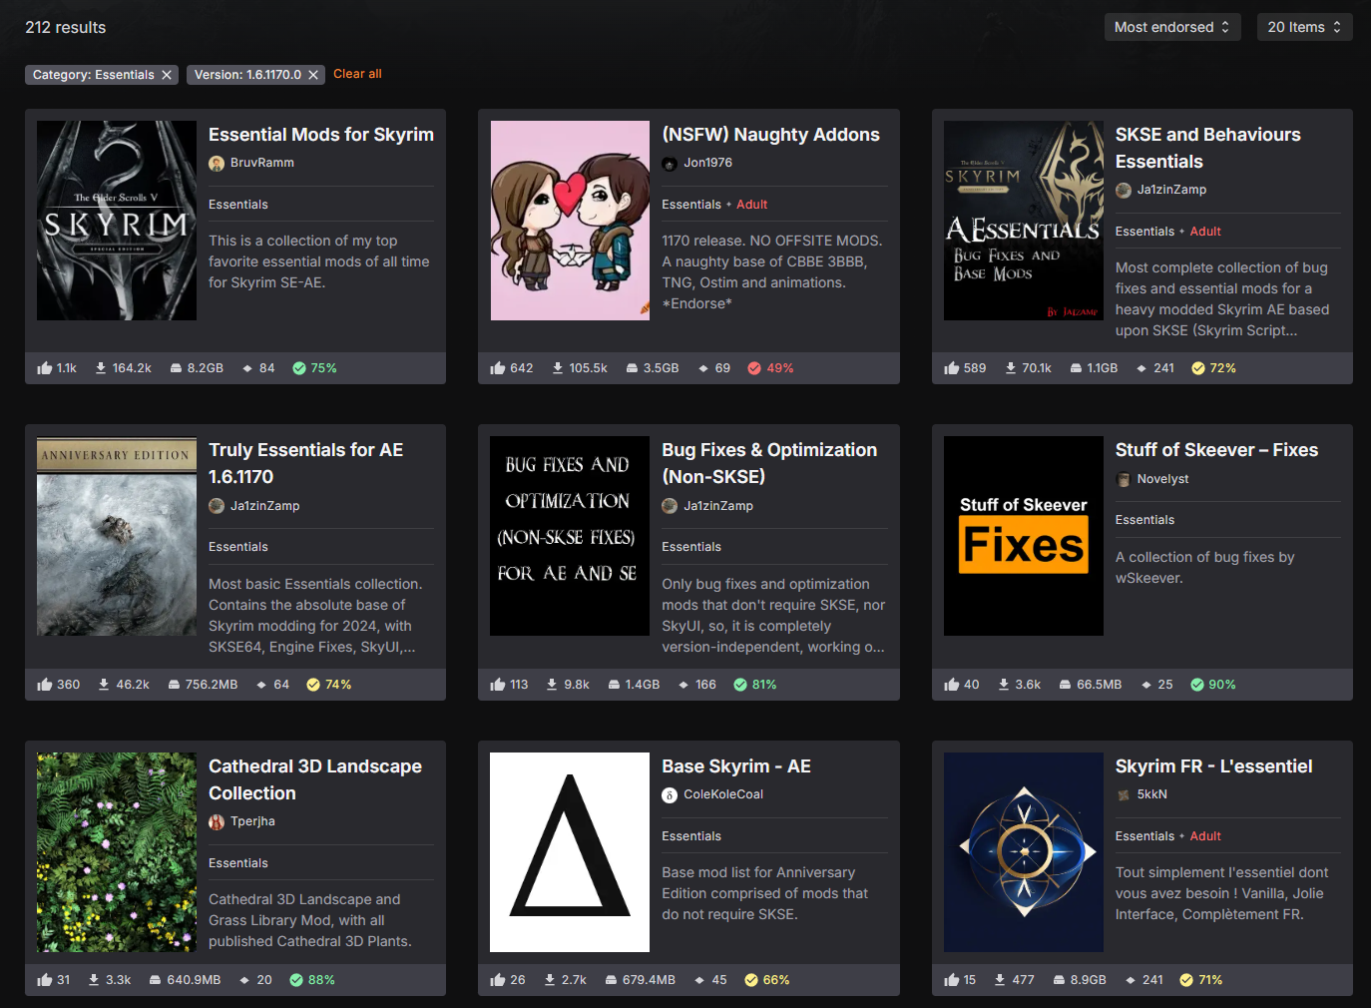Image resolution: width=1371 pixels, height=1008 pixels.
Task: Click the download icon beside 164.2k
Action: [x=101, y=368]
